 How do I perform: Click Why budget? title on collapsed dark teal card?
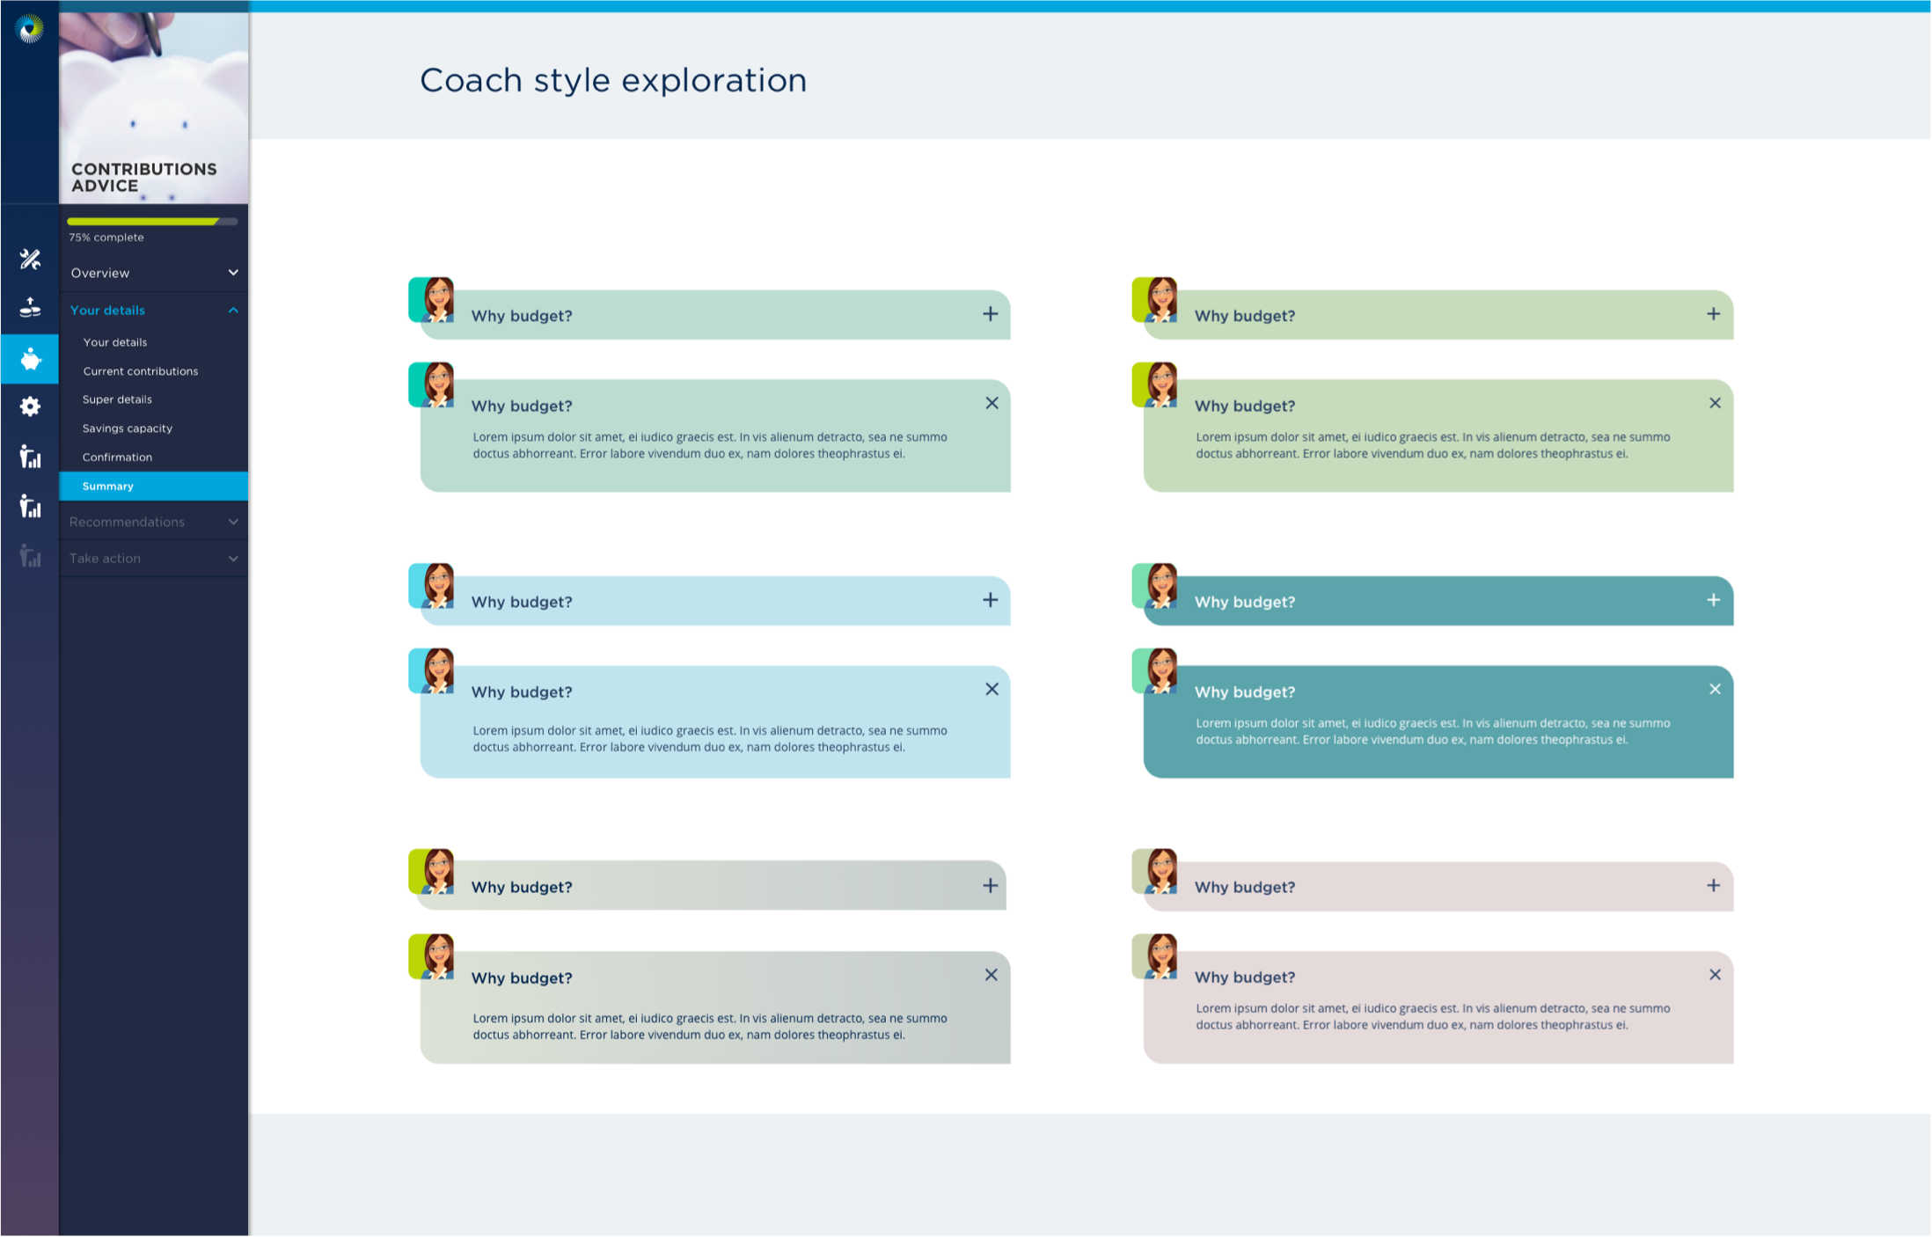pos(1245,602)
